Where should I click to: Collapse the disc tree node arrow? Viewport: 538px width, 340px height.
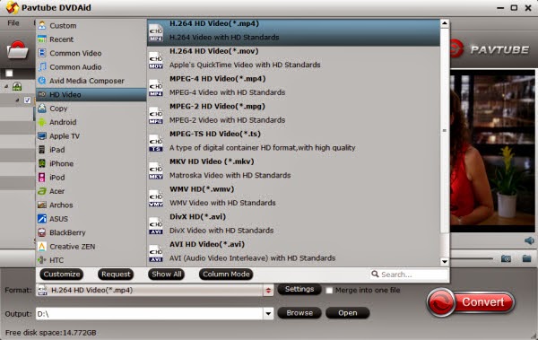[6, 86]
